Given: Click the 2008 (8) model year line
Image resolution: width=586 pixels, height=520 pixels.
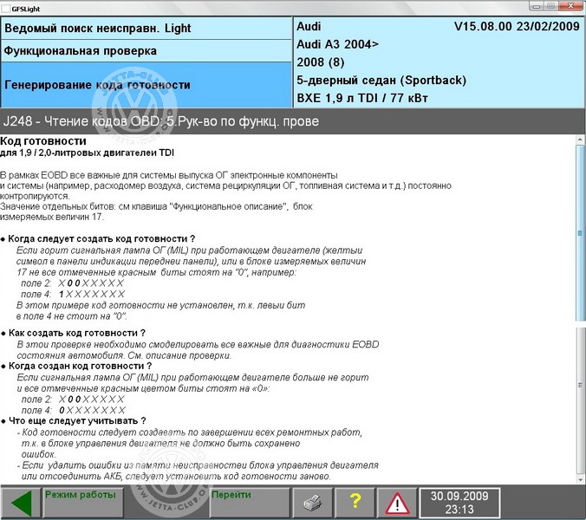Looking at the screenshot, I should (x=321, y=62).
